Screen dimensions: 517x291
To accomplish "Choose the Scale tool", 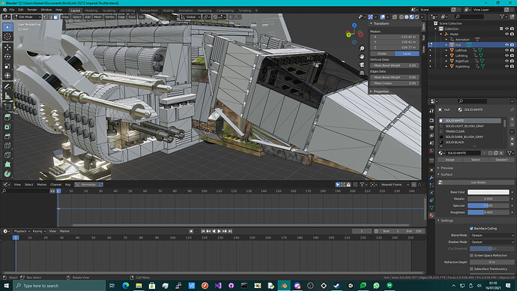I will (x=7, y=66).
